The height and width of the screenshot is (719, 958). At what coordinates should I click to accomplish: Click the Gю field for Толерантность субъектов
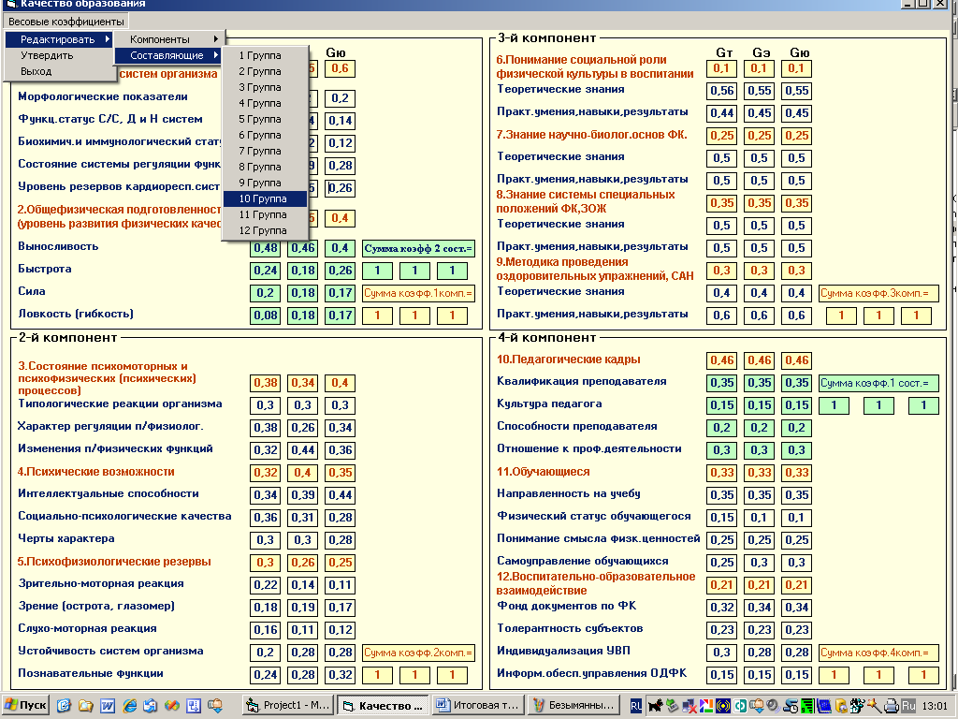[x=797, y=630]
